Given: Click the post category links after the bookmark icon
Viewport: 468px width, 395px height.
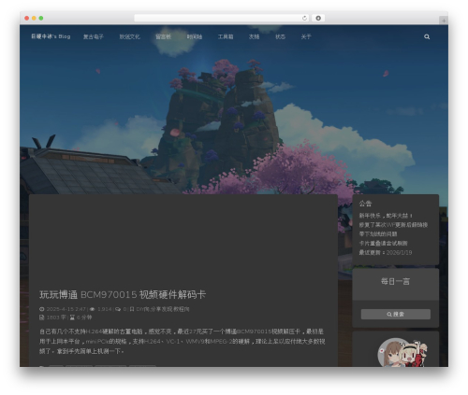Looking at the screenshot, I should coord(163,309).
